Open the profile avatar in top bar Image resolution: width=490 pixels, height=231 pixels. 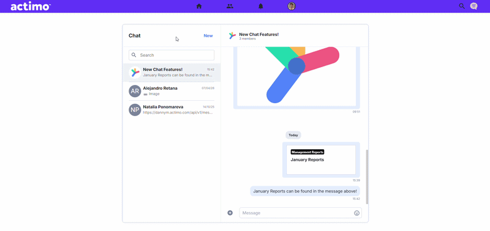pos(292,6)
